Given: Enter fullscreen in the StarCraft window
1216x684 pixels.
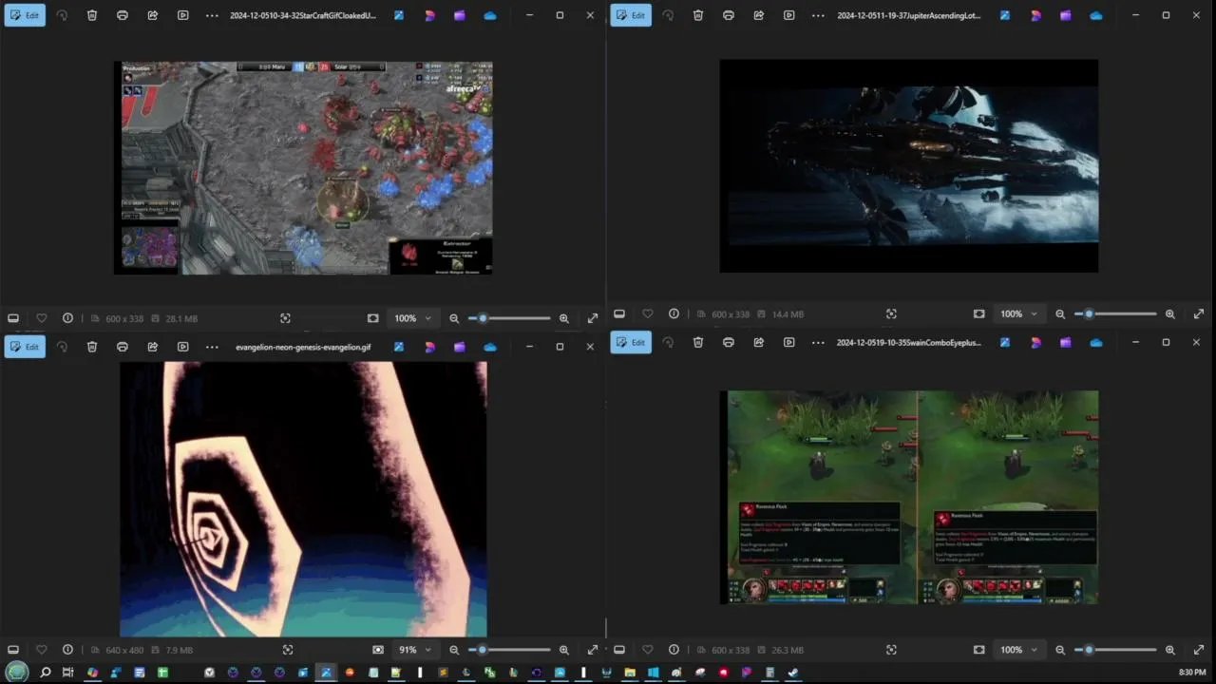Looking at the screenshot, I should [x=593, y=318].
